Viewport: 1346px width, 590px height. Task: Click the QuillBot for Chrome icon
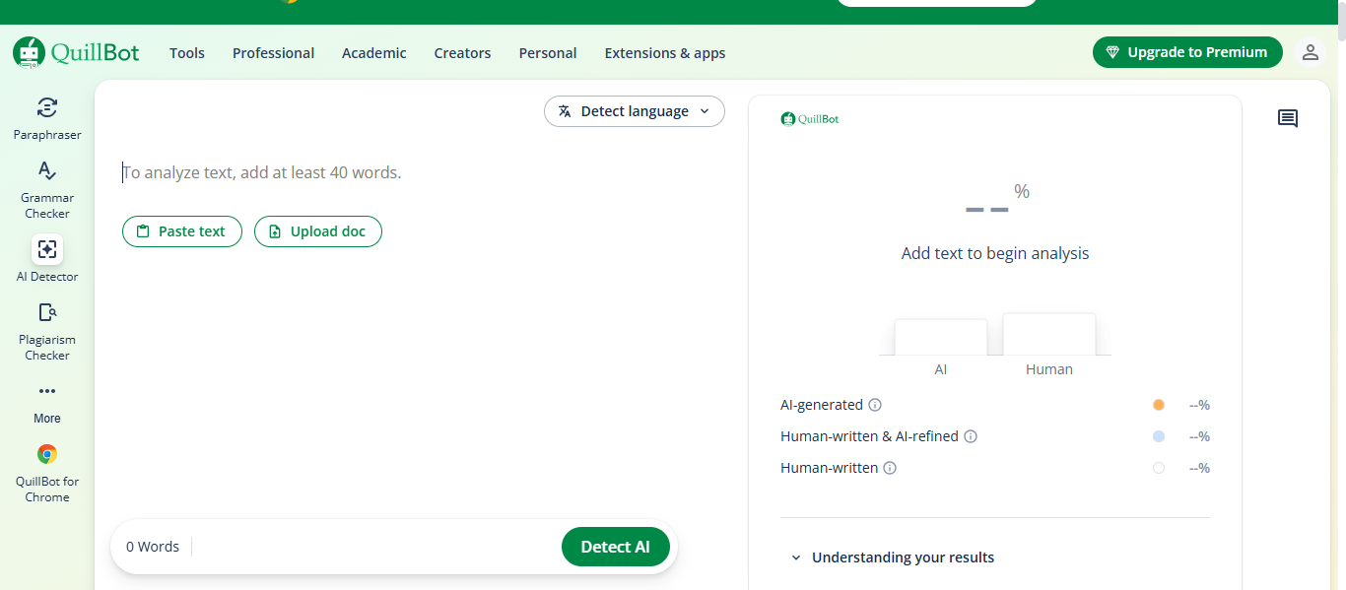click(47, 454)
